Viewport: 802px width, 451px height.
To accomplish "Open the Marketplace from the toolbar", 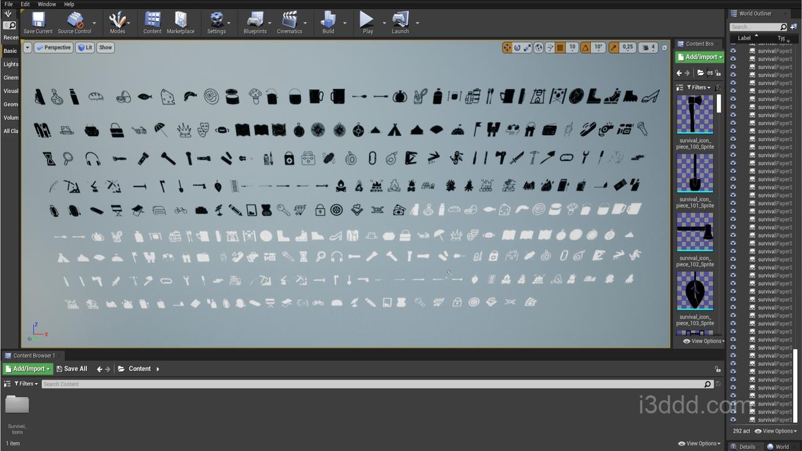I will click(180, 23).
